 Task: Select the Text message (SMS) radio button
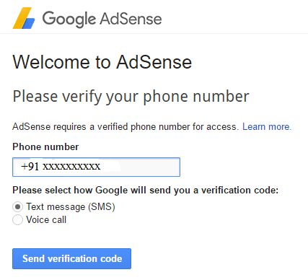(x=17, y=207)
